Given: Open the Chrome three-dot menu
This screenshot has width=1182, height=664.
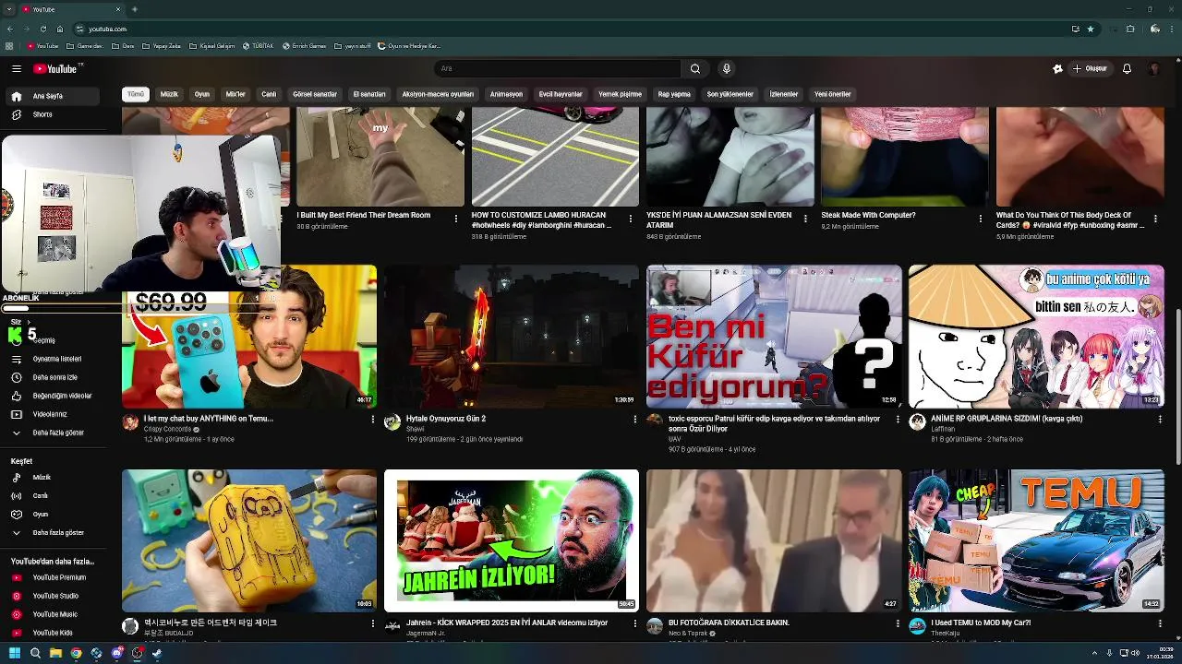Looking at the screenshot, I should [x=1170, y=29].
